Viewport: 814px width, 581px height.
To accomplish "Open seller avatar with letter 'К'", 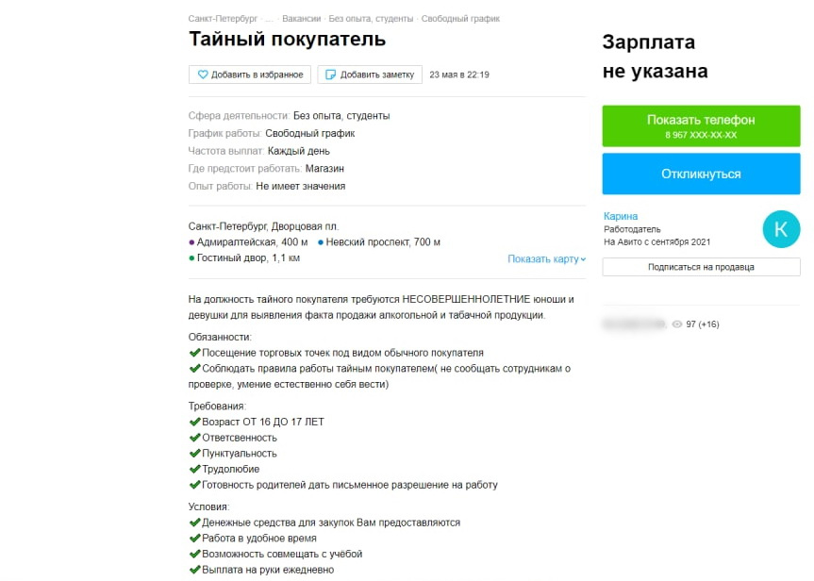I will [x=781, y=228].
